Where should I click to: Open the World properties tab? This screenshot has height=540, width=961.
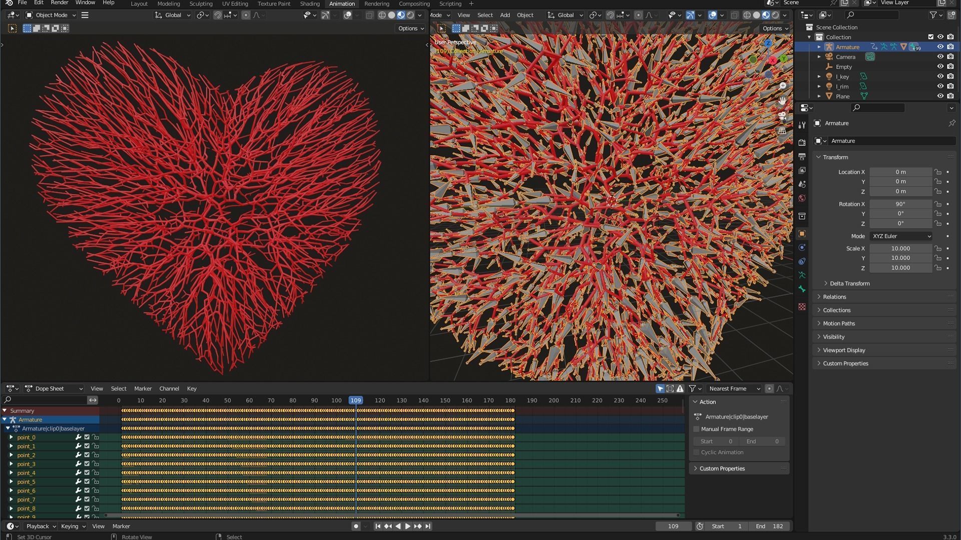pyautogui.click(x=802, y=198)
